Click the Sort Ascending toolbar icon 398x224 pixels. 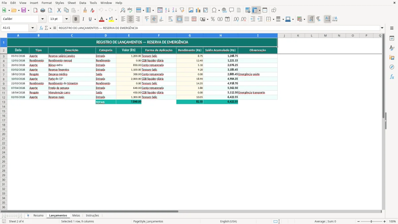click(167, 10)
